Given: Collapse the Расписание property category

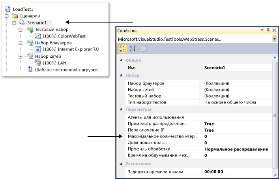Looking at the screenshot, I should click(x=121, y=164).
